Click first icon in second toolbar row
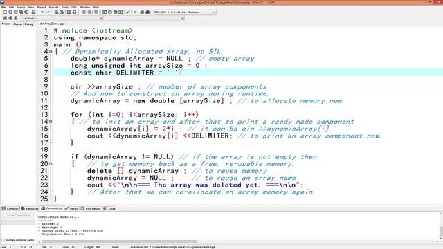 coord(5,18)
